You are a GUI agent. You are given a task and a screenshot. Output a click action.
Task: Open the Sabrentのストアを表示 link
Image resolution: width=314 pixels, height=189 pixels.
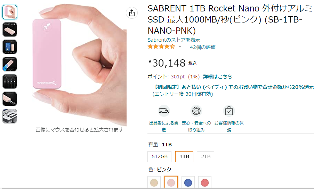click(174, 40)
